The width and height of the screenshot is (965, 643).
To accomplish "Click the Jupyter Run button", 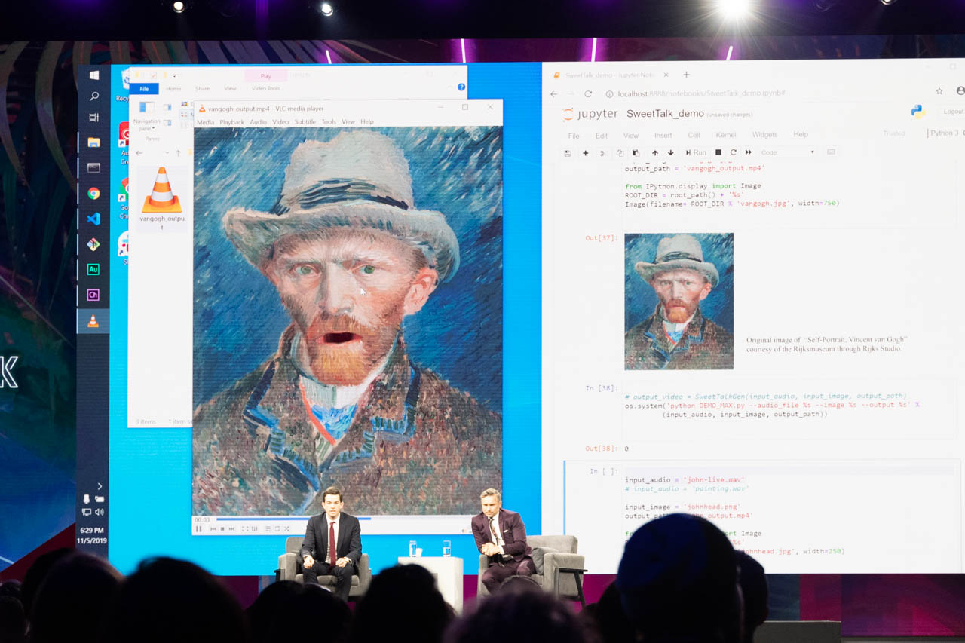I will (x=696, y=152).
